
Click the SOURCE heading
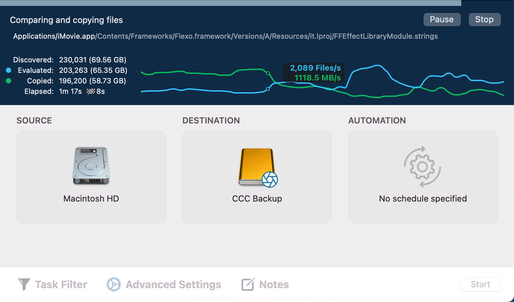point(34,120)
